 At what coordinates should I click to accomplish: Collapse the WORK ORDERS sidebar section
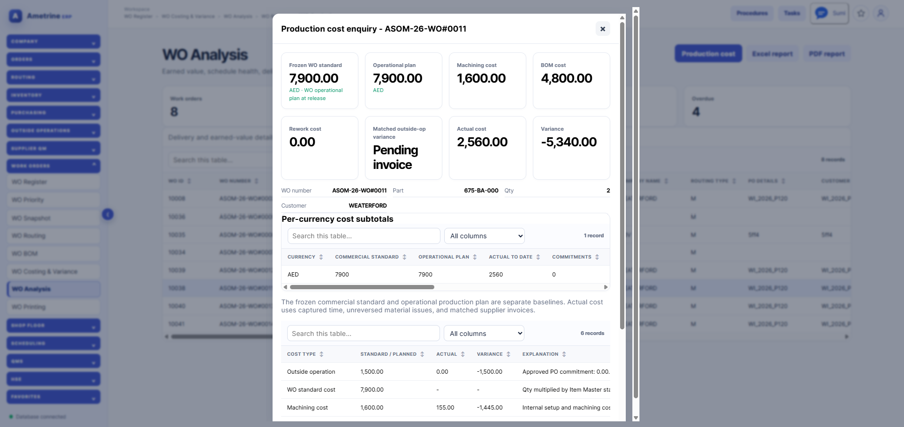[53, 166]
